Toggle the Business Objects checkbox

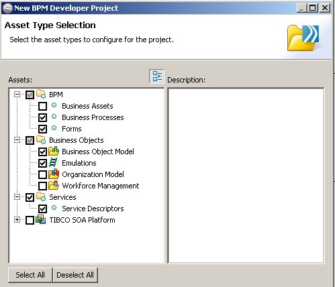30,140
